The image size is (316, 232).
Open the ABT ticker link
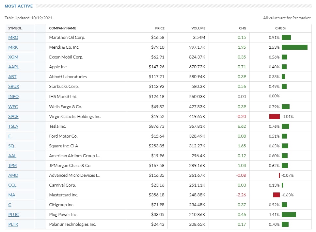pyautogui.click(x=12, y=77)
